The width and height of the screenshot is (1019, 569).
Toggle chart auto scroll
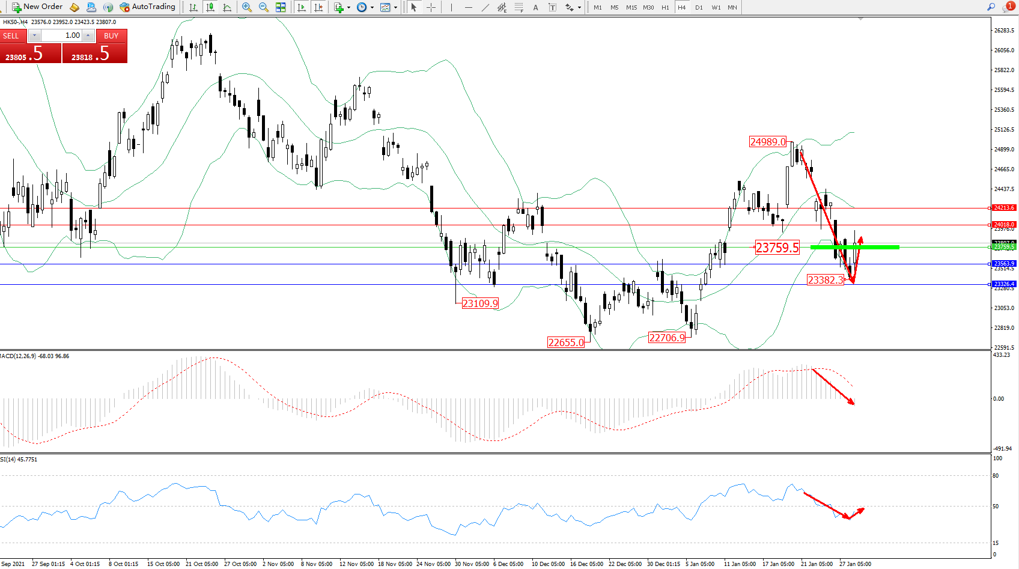pyautogui.click(x=302, y=7)
